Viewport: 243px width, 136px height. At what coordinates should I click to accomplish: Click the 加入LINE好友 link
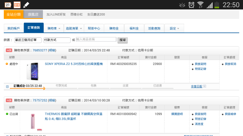tap(56, 14)
